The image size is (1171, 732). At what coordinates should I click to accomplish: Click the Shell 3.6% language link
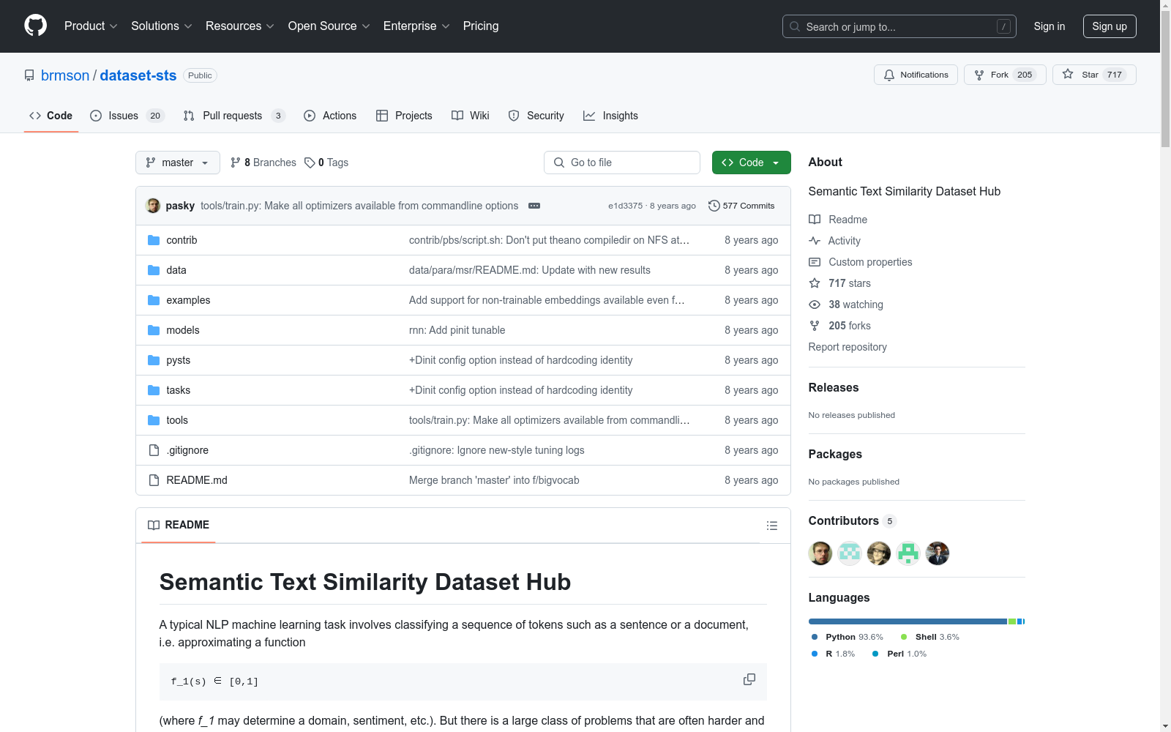click(x=929, y=637)
